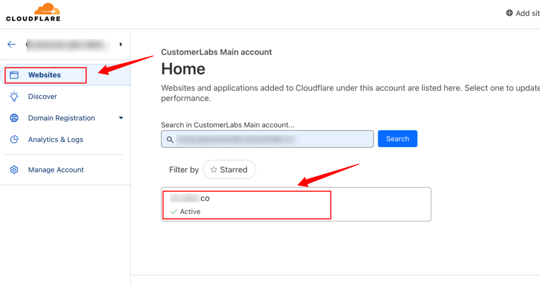Click the Cloudflare logo
The width and height of the screenshot is (540, 285).
pyautogui.click(x=33, y=13)
